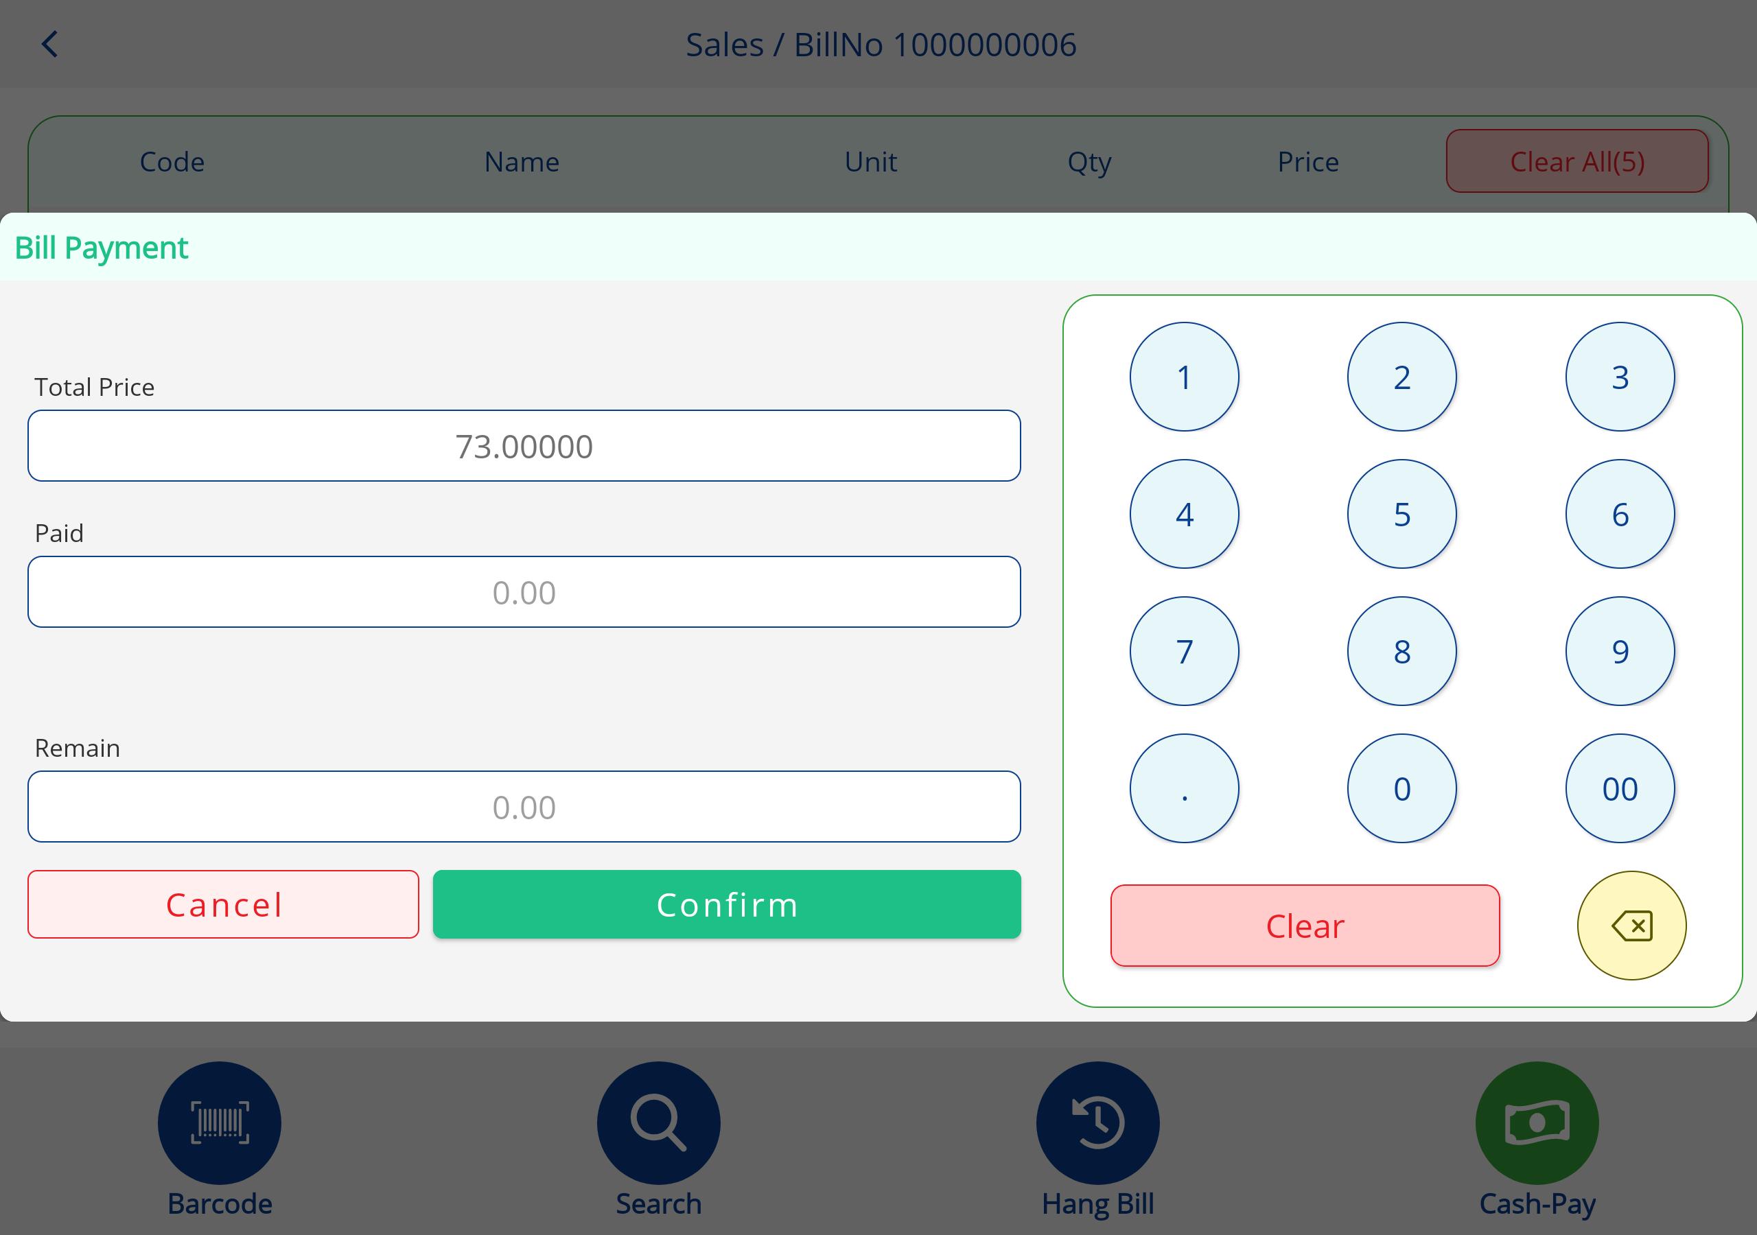Tap keypad digit 3
Image resolution: width=1757 pixels, height=1235 pixels.
1620,377
